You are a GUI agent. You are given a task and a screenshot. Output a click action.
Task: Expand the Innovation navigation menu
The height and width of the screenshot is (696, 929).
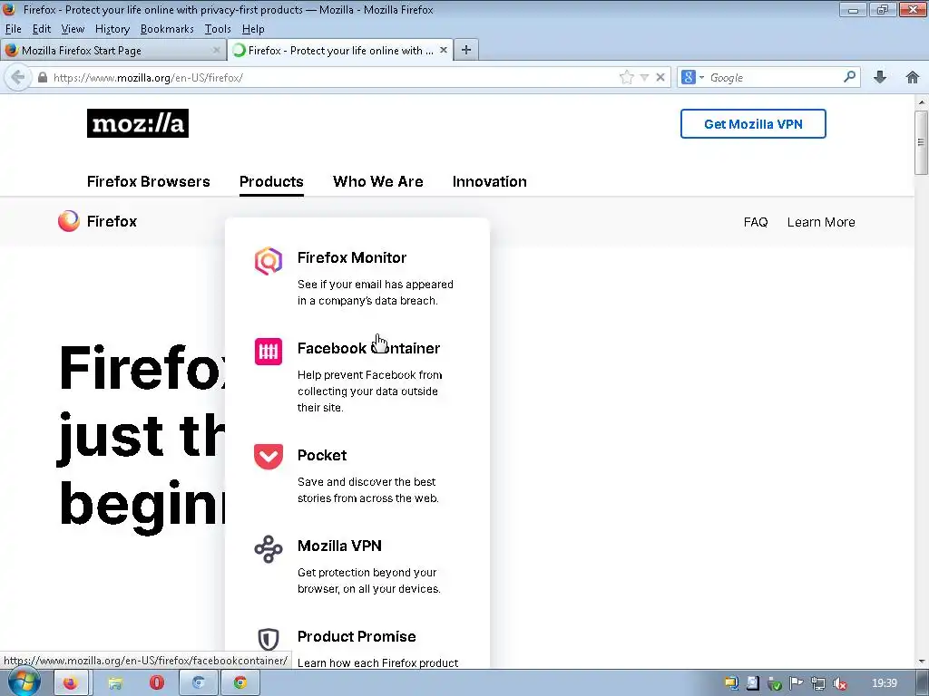(489, 181)
